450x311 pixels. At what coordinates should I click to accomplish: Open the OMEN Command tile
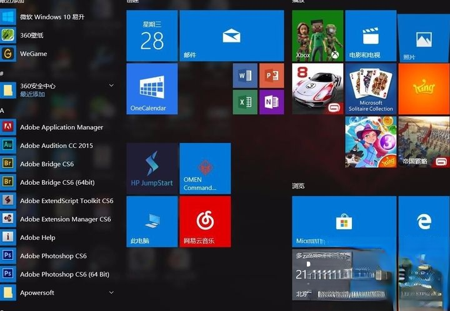tap(205, 169)
